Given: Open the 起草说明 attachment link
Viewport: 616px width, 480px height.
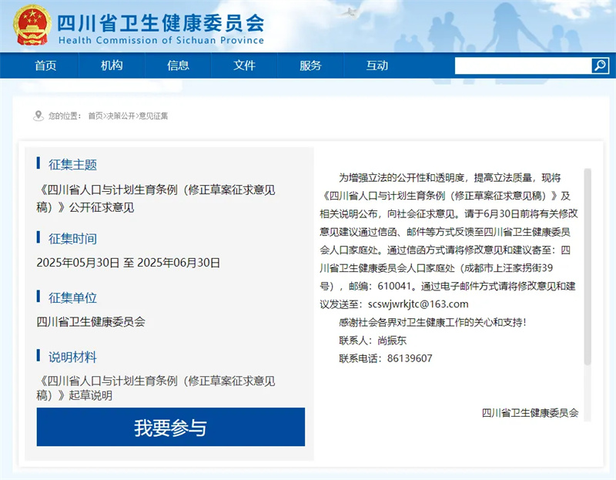Looking at the screenshot, I should pyautogui.click(x=156, y=388).
